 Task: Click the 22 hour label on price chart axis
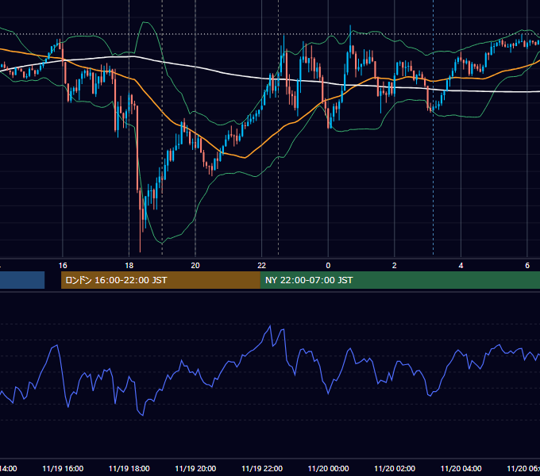pos(262,266)
